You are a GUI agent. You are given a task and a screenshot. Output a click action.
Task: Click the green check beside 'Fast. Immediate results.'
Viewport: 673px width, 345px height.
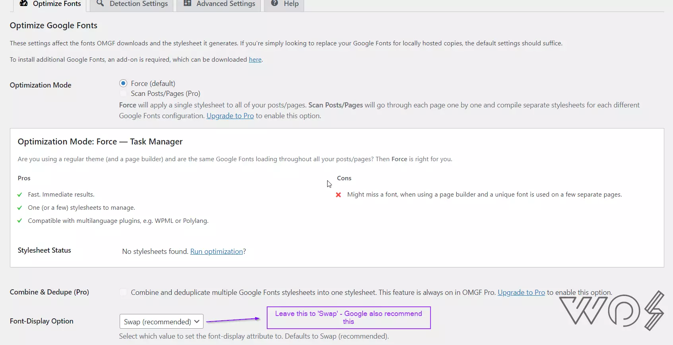coord(20,195)
